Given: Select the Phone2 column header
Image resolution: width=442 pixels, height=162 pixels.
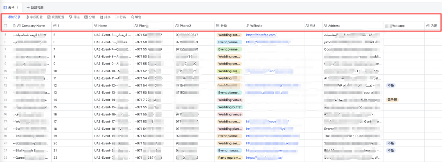Looking at the screenshot, I should click(x=194, y=26).
